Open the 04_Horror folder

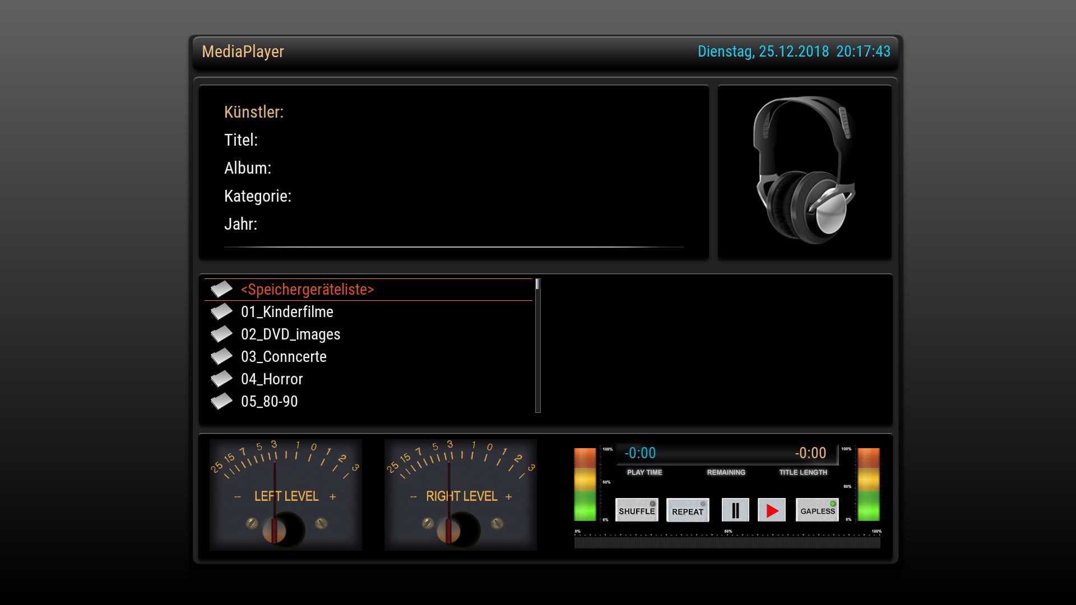[x=272, y=379]
